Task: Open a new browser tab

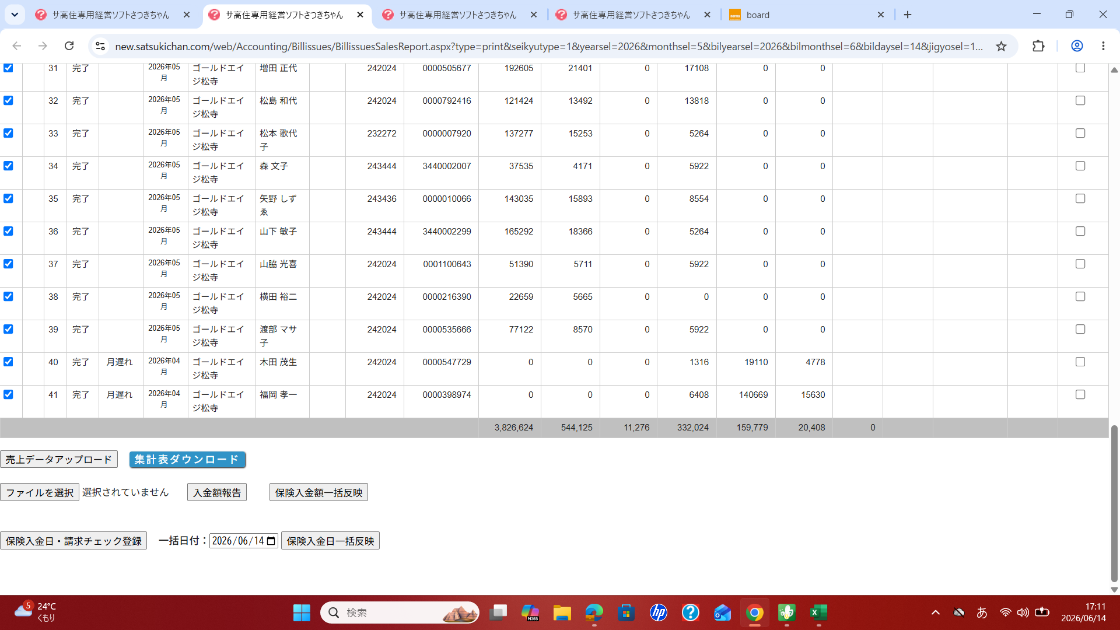Action: click(x=908, y=15)
